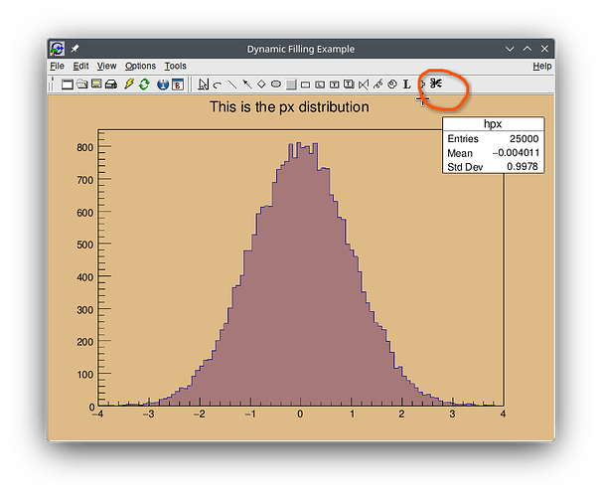This screenshot has width=601, height=497.
Task: Select the Diamond shape tool
Action: click(x=261, y=84)
